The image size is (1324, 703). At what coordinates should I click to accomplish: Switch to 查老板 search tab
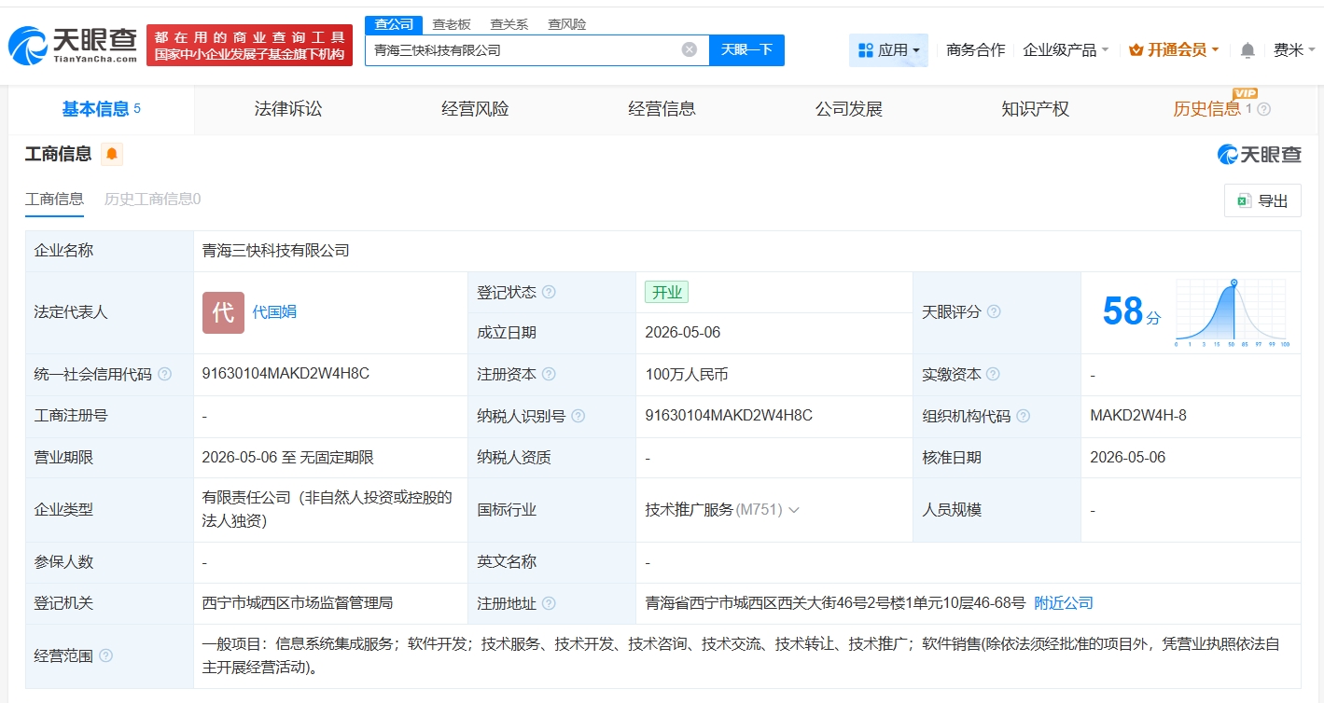[452, 24]
